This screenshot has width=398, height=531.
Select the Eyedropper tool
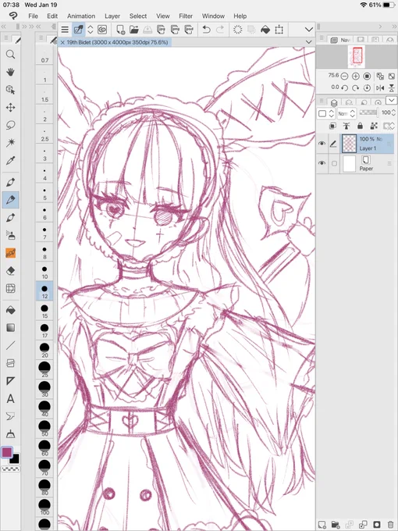coord(10,161)
